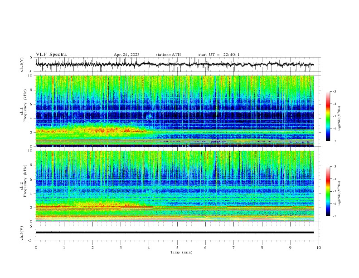Viewport: 359px width, 278px height.
Task: Click the time axis tick label "5"
Action: [177, 248]
